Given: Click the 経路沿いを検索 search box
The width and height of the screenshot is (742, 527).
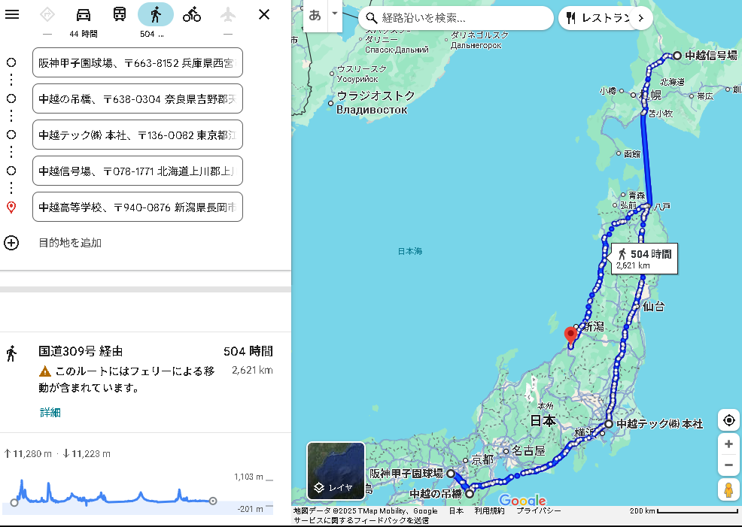Looking at the screenshot, I should tap(456, 18).
